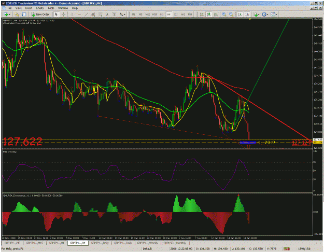Open the File menu
Image resolution: width=324 pixels, height=252 pixels.
point(9,8)
